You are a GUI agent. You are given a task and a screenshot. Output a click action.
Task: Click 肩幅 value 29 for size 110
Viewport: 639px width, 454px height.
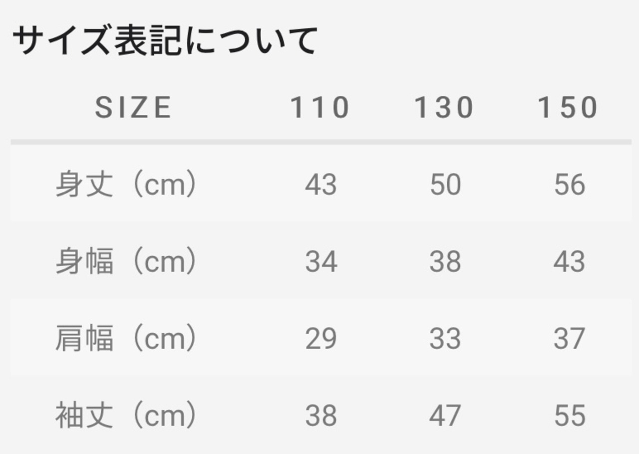321,339
